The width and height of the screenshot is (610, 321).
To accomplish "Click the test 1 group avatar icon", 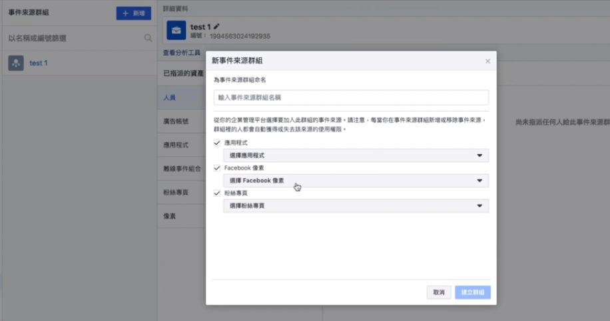I will [16, 63].
